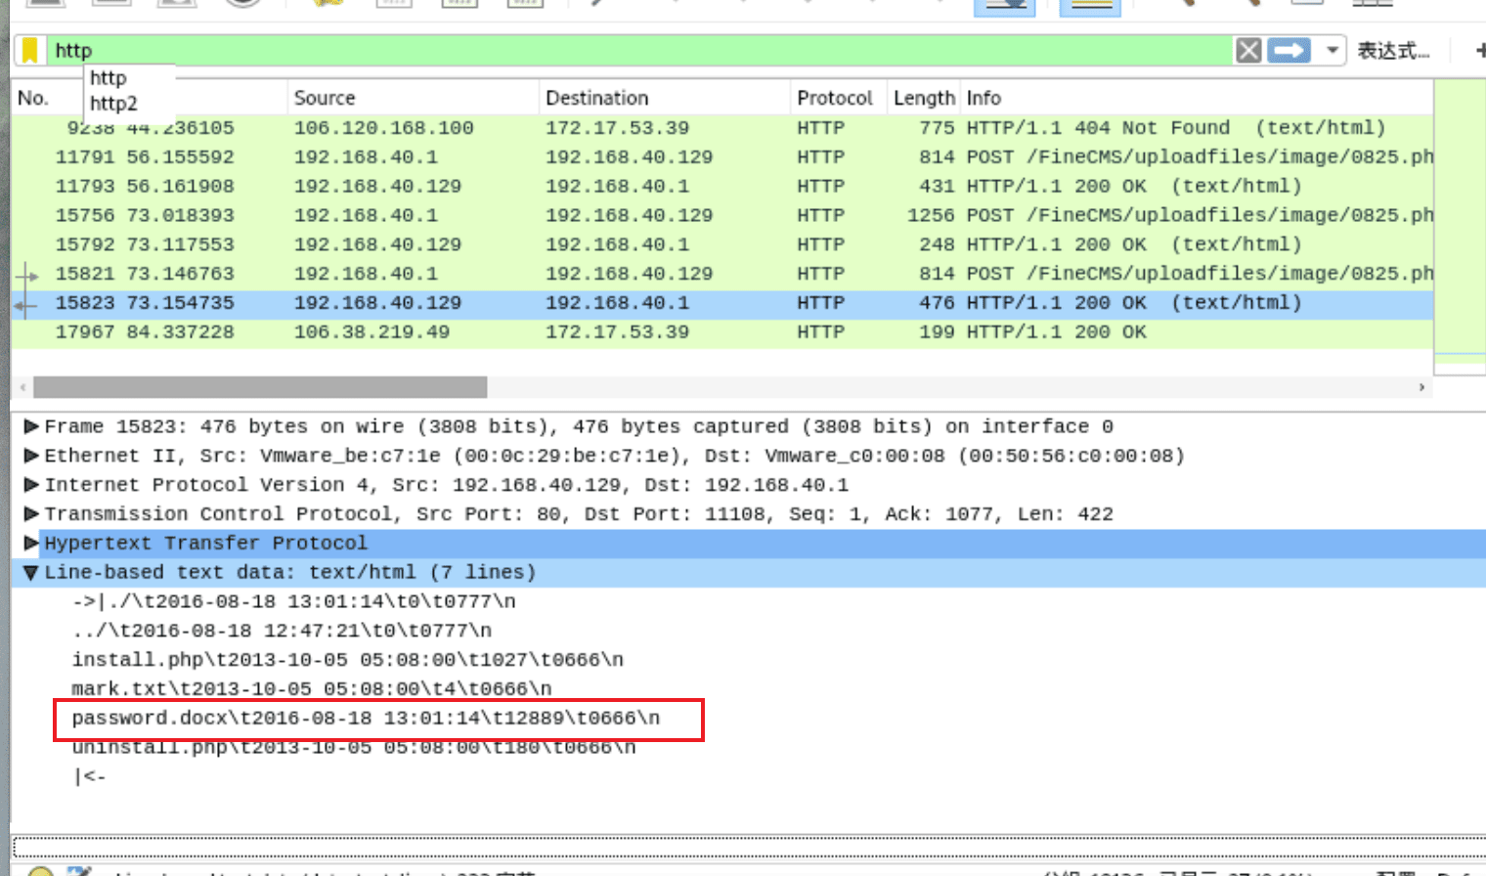Select the 404 Not Found packet row

pyautogui.click(x=722, y=128)
